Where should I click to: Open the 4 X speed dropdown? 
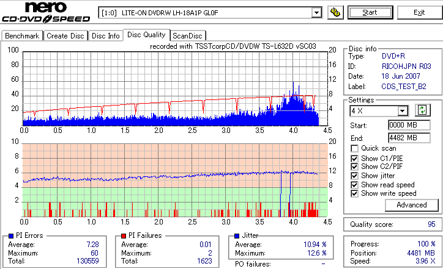[403, 111]
